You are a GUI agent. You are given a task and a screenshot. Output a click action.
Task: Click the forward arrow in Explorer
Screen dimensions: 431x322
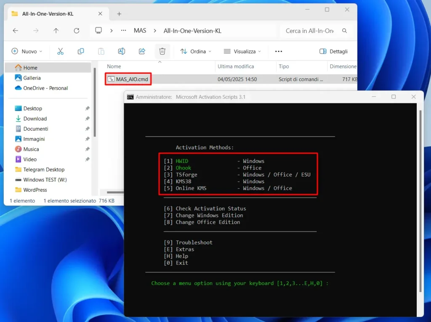click(x=36, y=31)
